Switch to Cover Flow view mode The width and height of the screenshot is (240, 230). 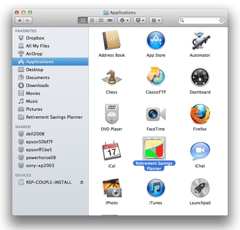[x=110, y=20]
